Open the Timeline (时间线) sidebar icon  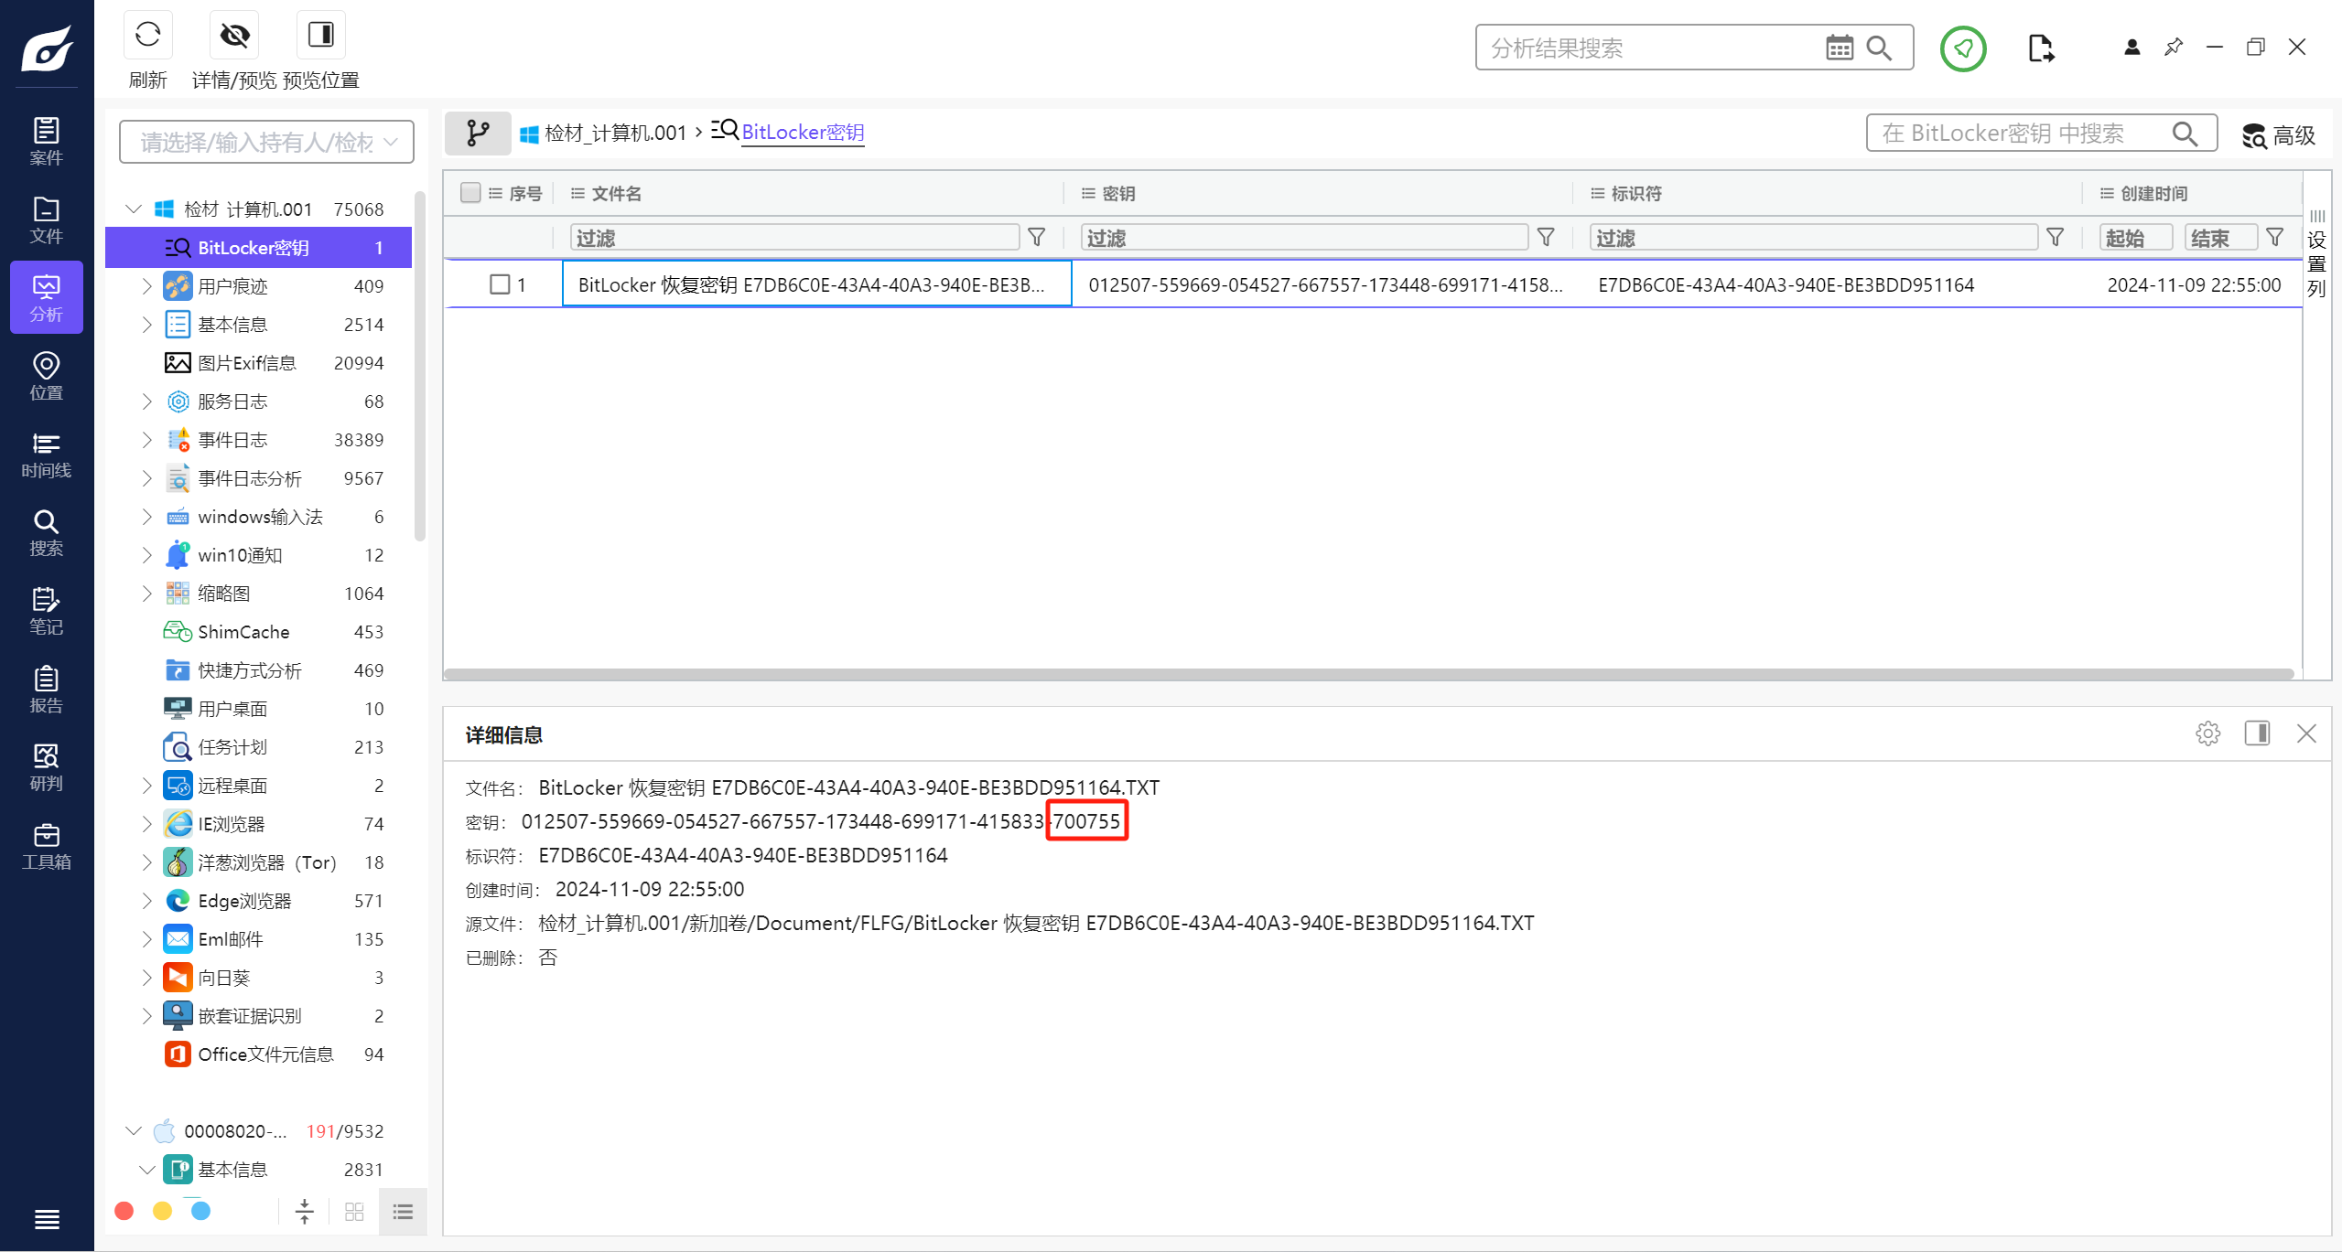pyautogui.click(x=46, y=455)
